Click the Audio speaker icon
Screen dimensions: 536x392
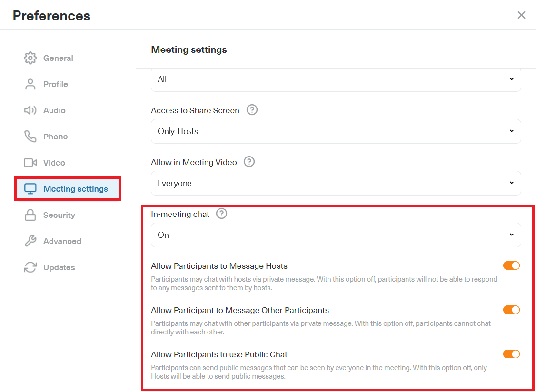pos(30,110)
